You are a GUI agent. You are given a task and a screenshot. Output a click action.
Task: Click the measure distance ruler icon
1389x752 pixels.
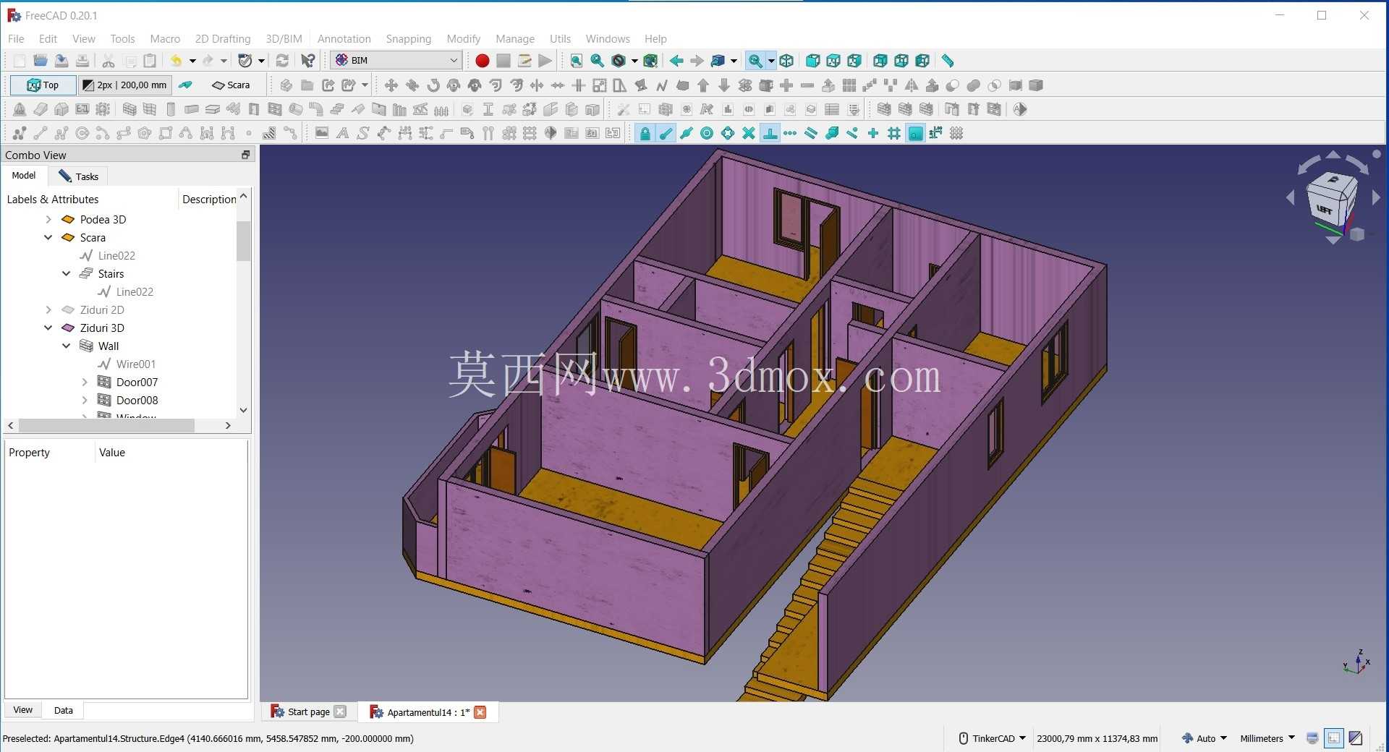948,61
